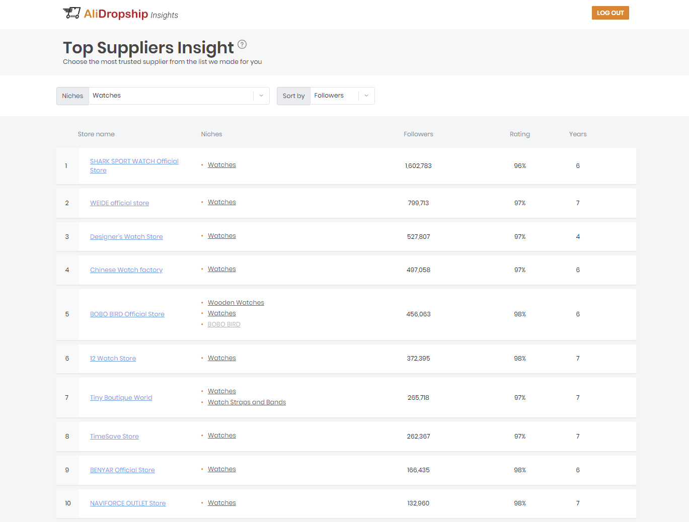689x522 pixels.
Task: Select the BOBO BIRD niche tag
Action: (224, 324)
